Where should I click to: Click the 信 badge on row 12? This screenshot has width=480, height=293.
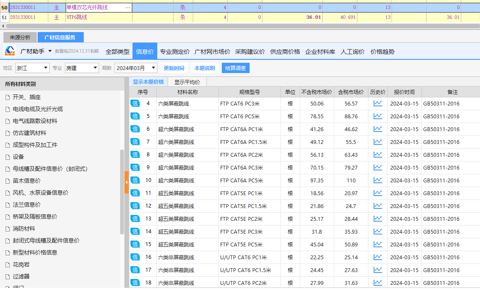tap(135, 206)
